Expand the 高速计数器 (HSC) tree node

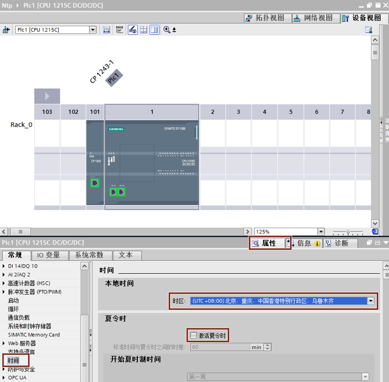click(4, 283)
